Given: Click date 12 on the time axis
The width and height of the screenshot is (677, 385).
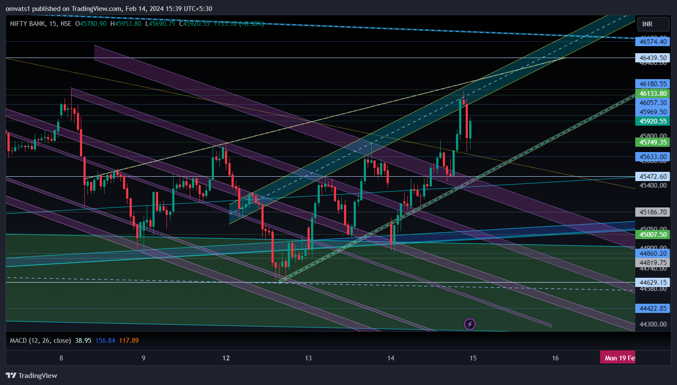Looking at the screenshot, I should (226, 358).
